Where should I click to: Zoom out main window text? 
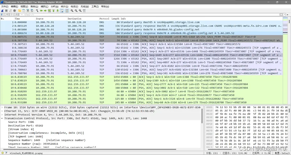76,10
